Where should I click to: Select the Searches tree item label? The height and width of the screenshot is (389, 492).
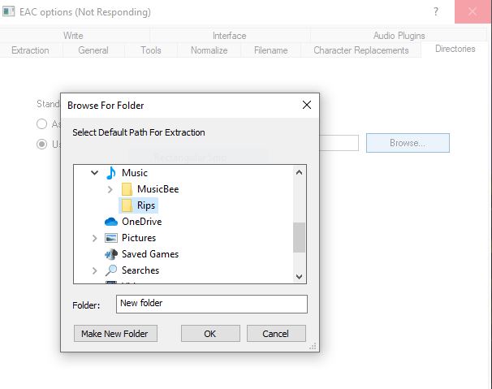pyautogui.click(x=140, y=270)
